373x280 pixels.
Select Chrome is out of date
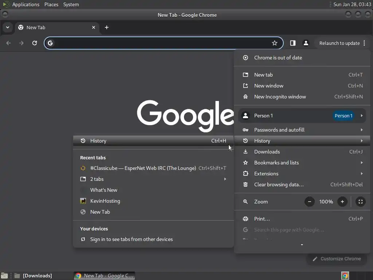click(x=302, y=58)
